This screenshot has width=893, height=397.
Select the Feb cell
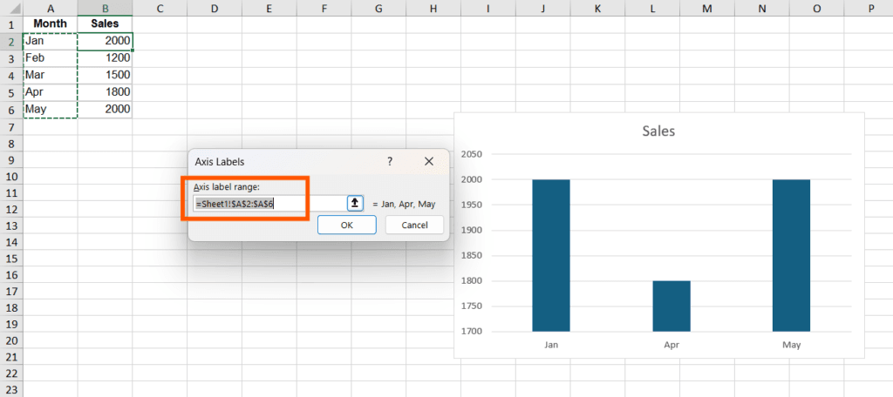[50, 58]
